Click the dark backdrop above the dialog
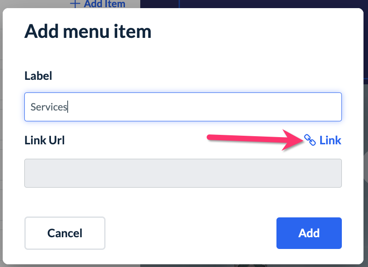The image size is (368, 267). [271, 4]
